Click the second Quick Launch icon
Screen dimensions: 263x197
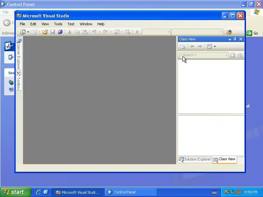[x=46, y=192]
